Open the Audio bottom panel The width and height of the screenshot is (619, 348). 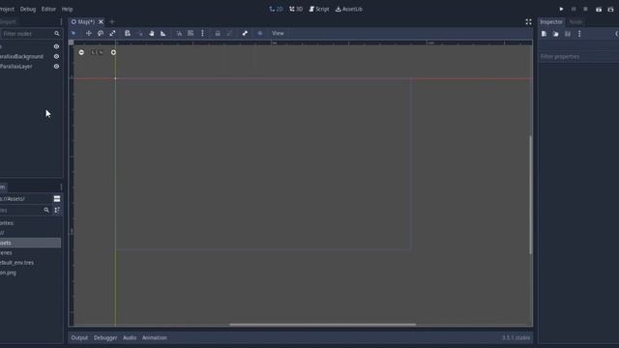point(130,337)
